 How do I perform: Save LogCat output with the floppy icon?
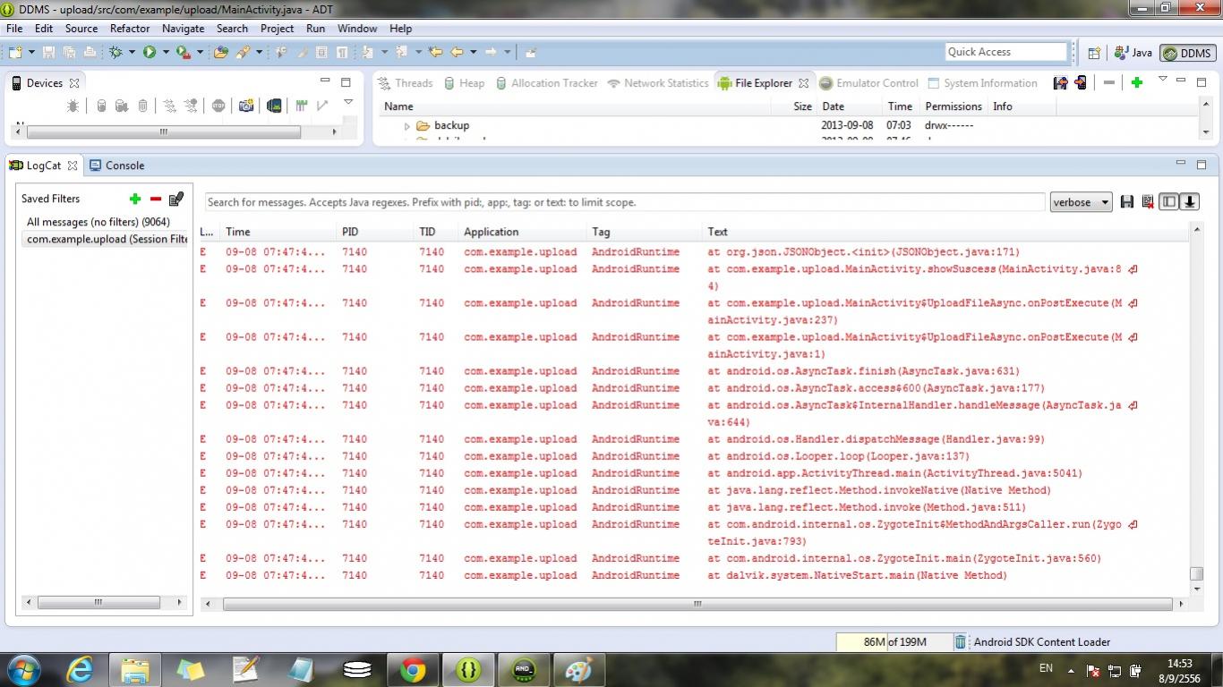(1127, 202)
